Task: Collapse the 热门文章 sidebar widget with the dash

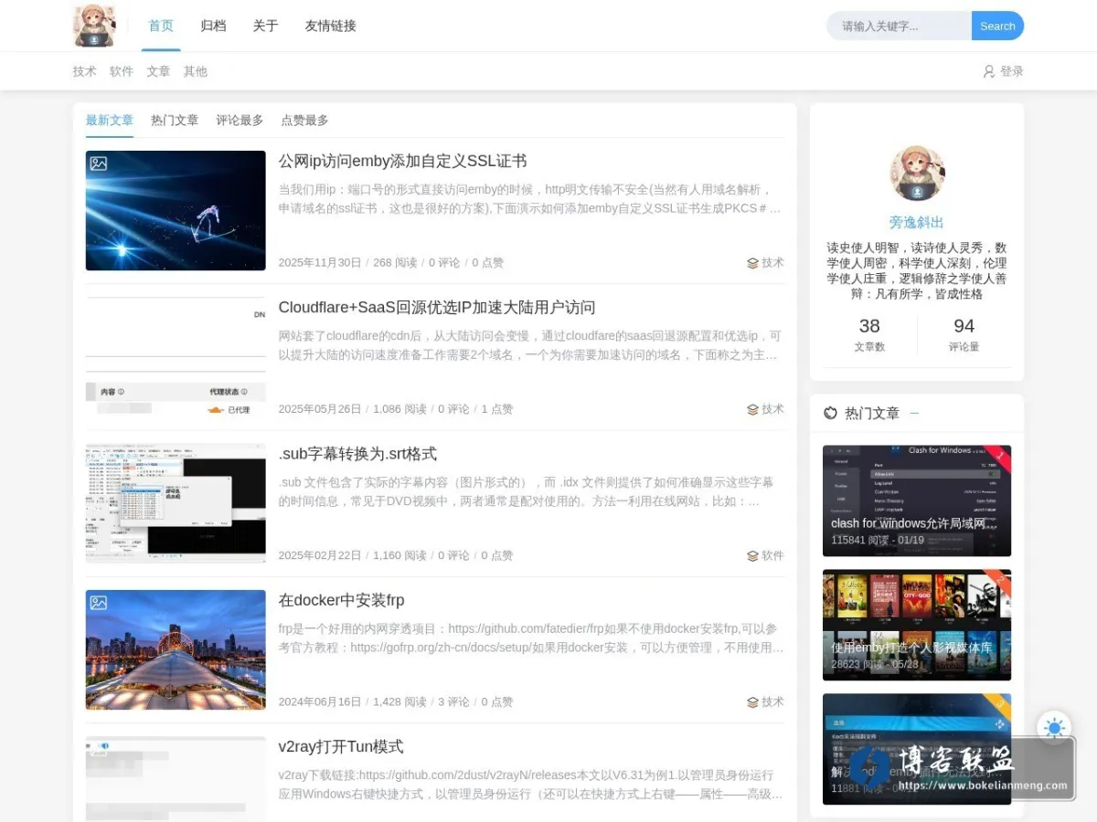Action: 914,413
